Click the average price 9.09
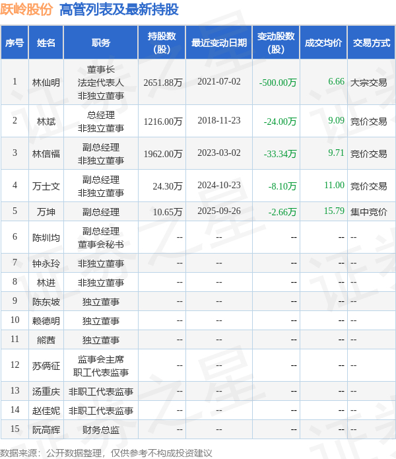 click(x=336, y=120)
